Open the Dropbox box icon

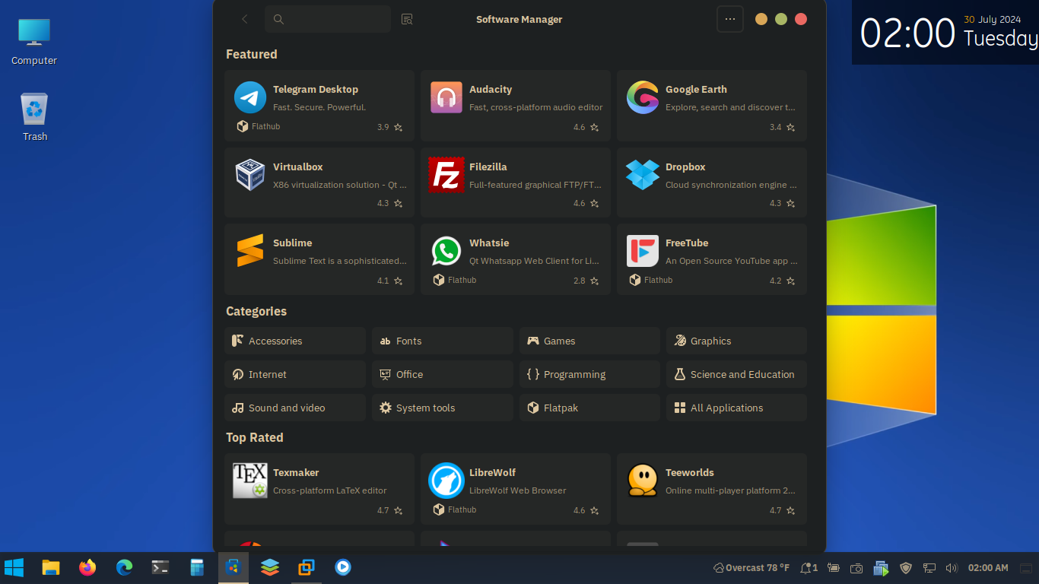pos(642,175)
